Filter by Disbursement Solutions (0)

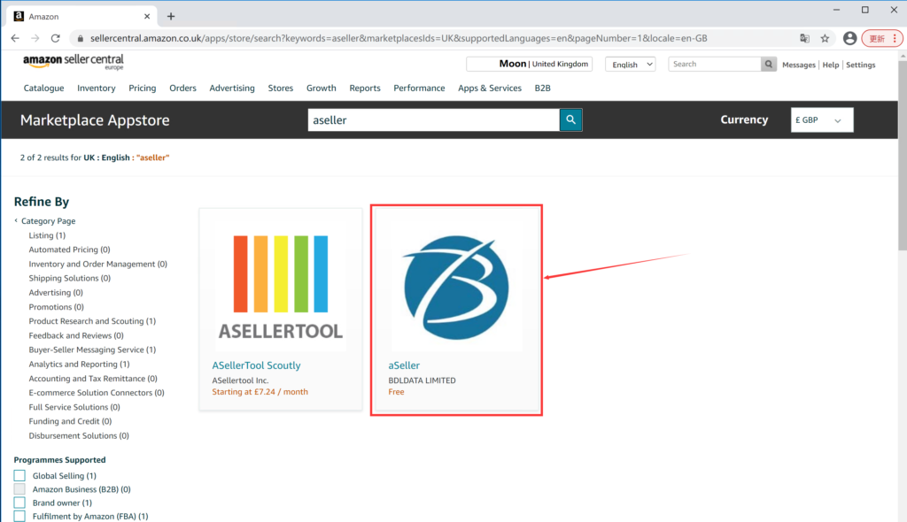point(79,436)
